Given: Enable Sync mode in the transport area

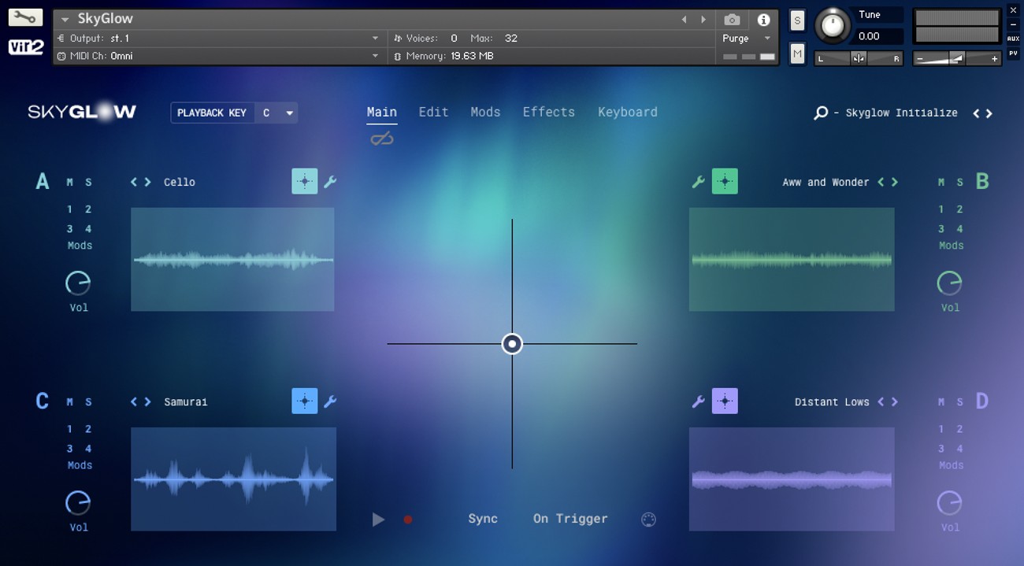Looking at the screenshot, I should tap(483, 519).
